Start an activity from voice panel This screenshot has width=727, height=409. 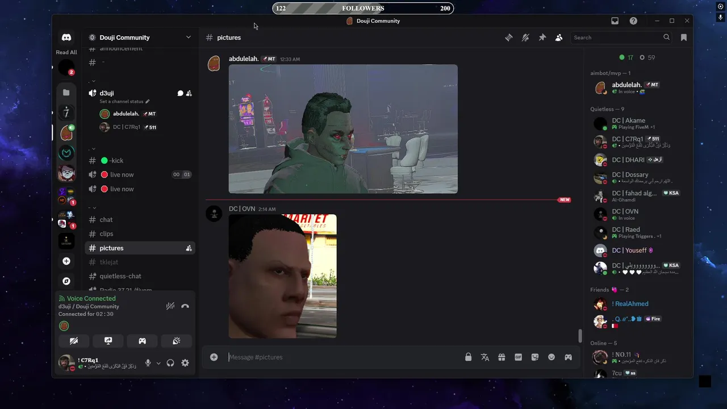pos(142,341)
